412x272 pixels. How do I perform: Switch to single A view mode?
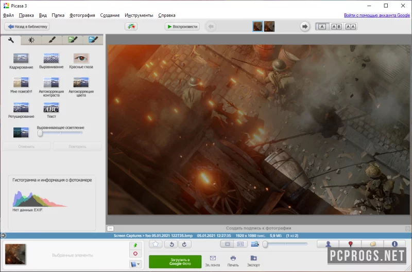click(x=322, y=27)
